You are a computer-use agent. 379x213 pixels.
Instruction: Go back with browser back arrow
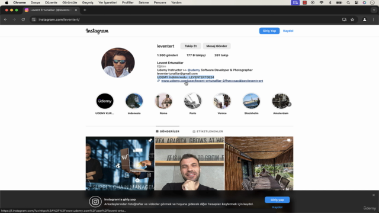click(x=5, y=20)
